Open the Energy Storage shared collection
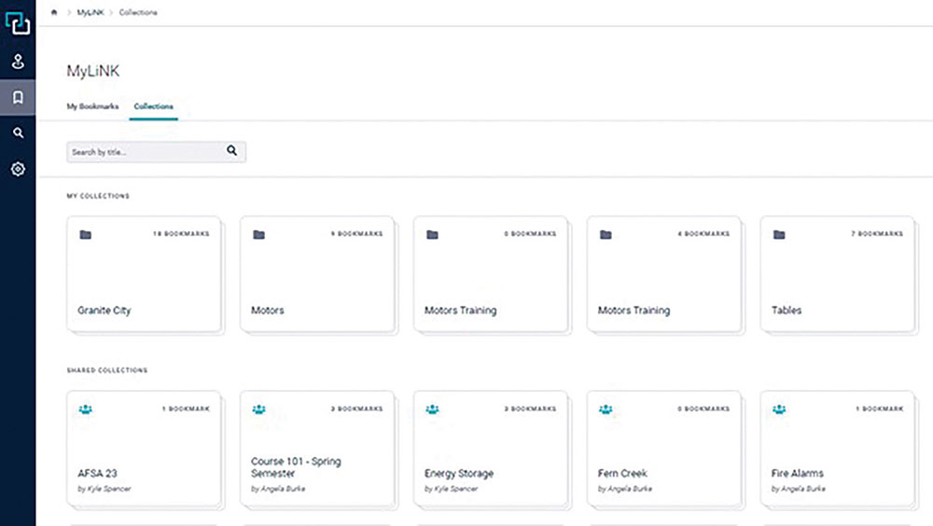The width and height of the screenshot is (933, 526). [490, 450]
